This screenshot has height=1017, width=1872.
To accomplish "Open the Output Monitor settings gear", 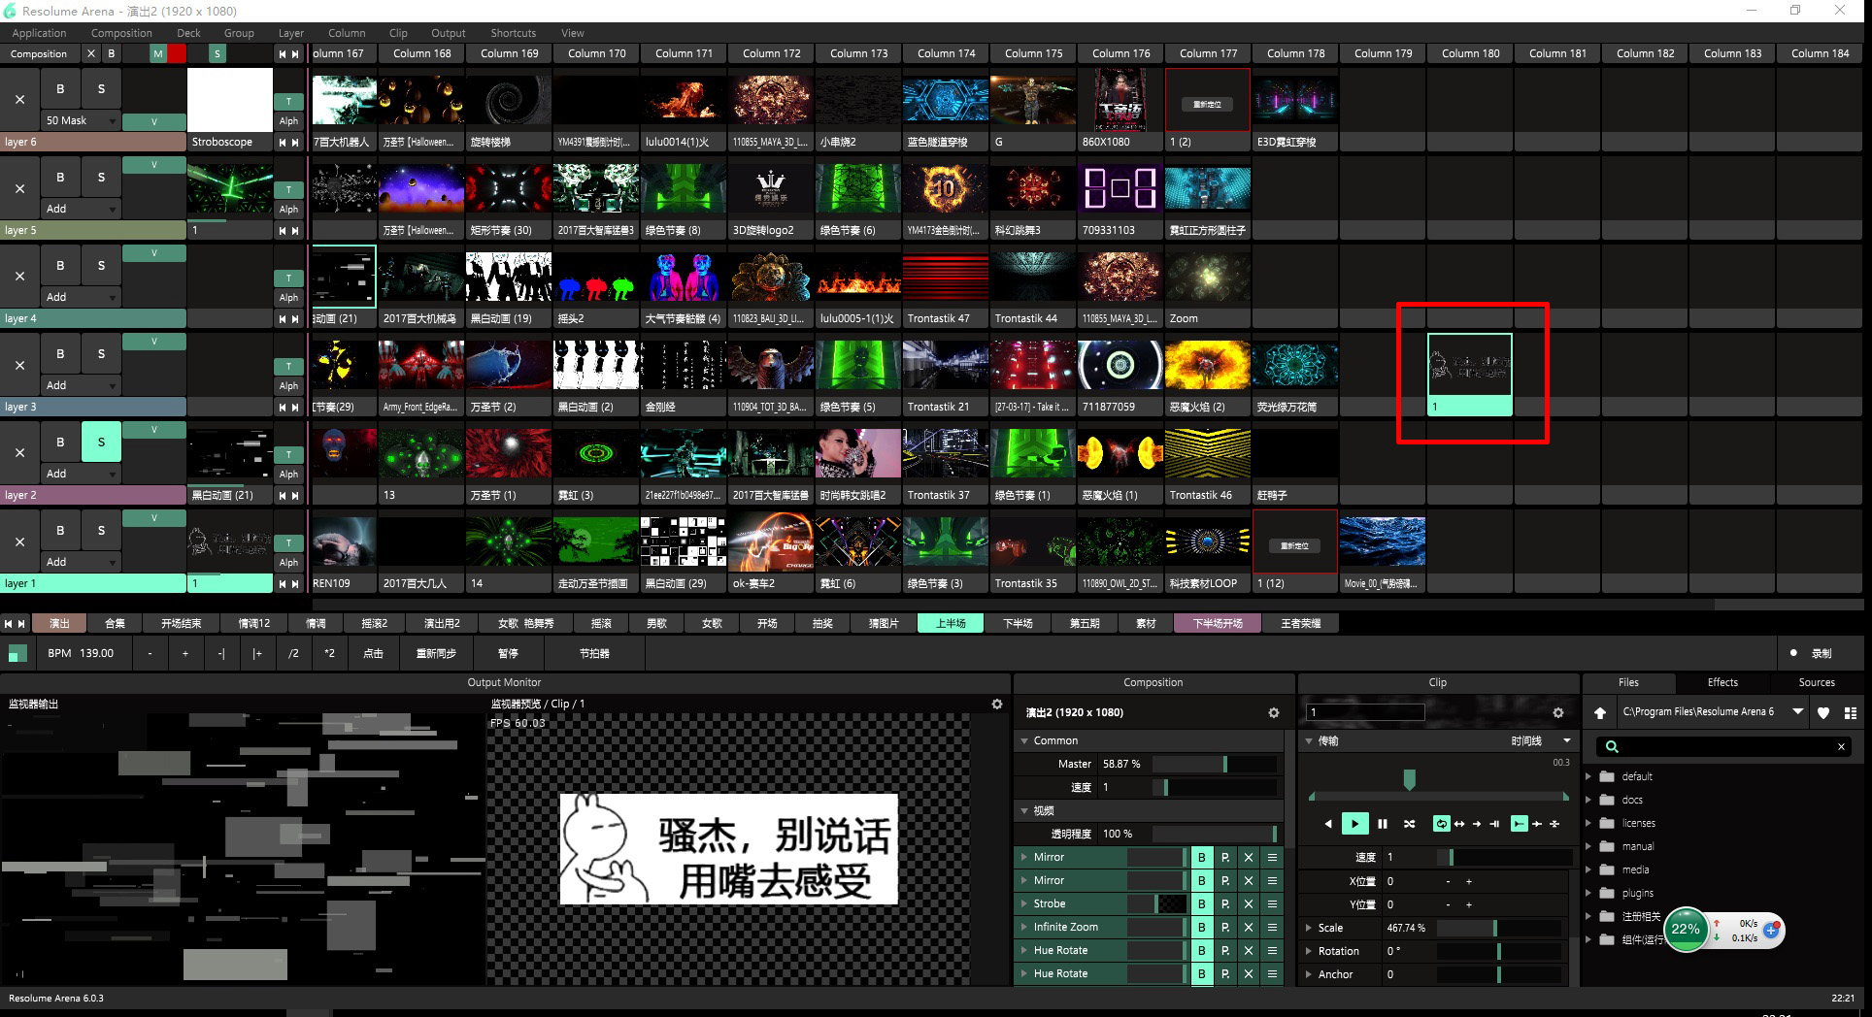I will [x=996, y=705].
